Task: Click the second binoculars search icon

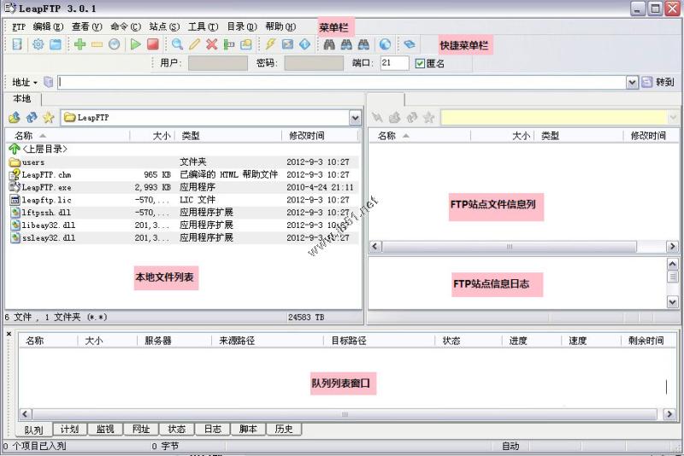Action: click(x=346, y=44)
